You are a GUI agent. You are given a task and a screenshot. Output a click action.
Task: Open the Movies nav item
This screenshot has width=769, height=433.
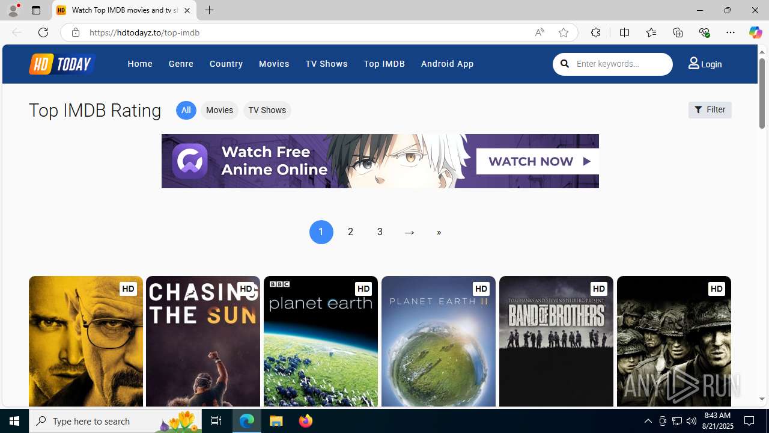(274, 64)
